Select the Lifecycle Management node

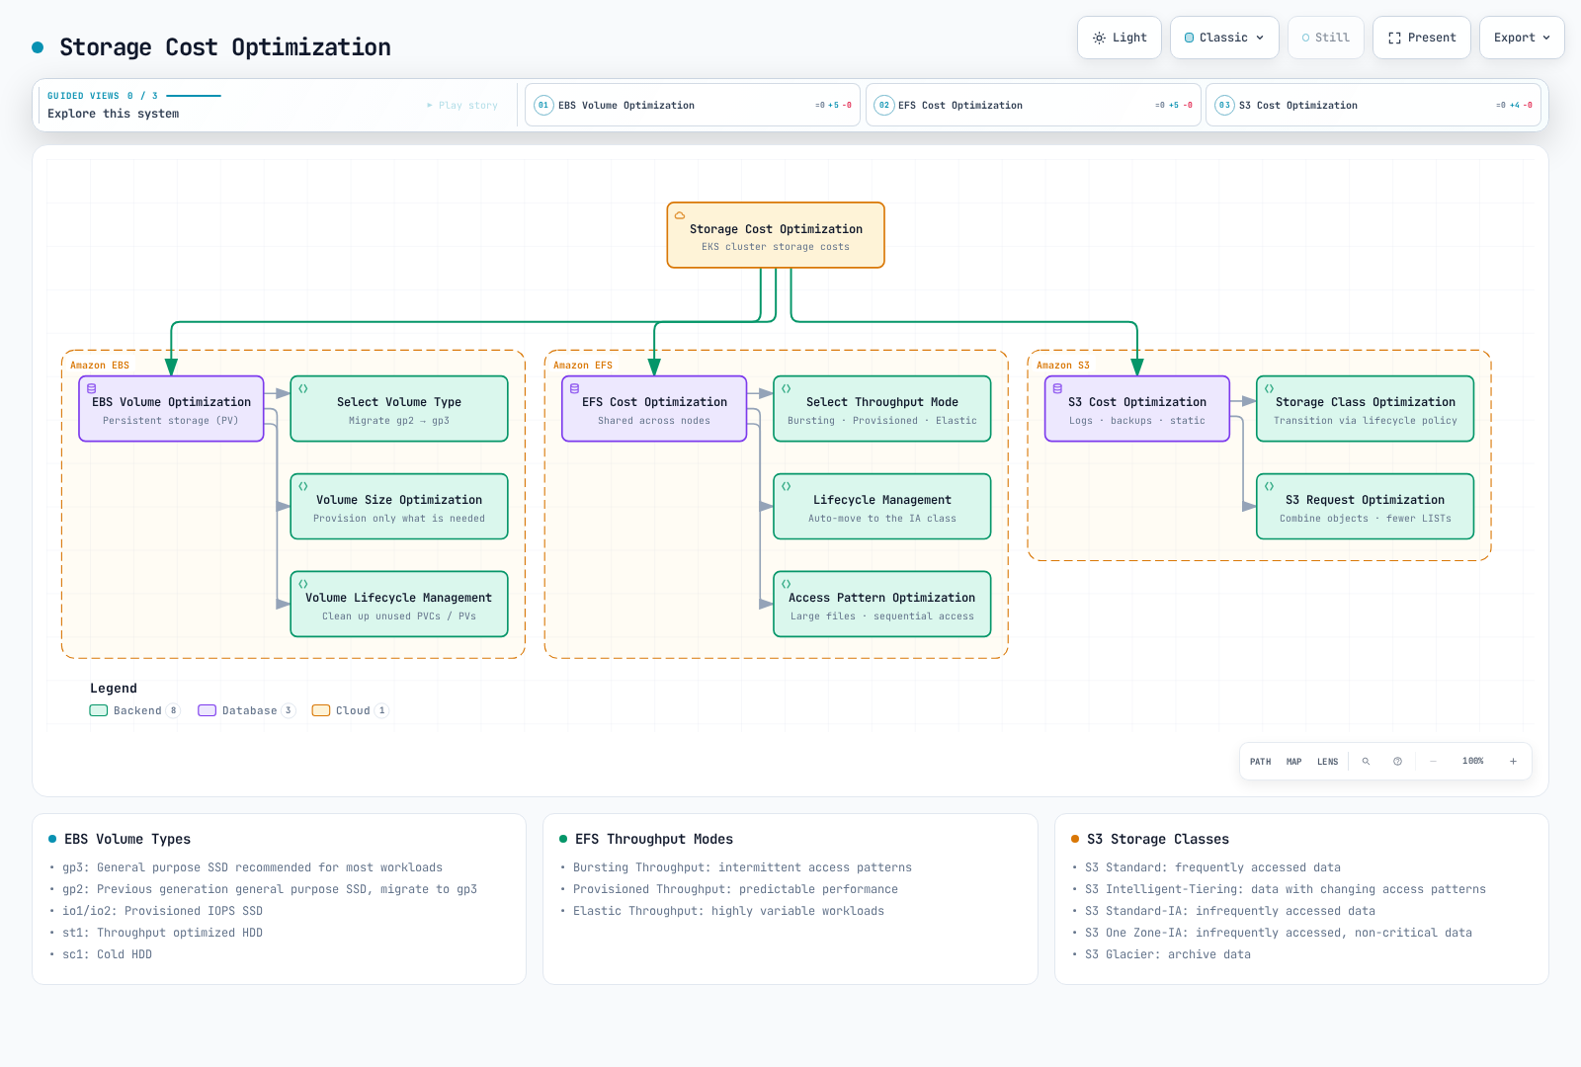point(882,507)
